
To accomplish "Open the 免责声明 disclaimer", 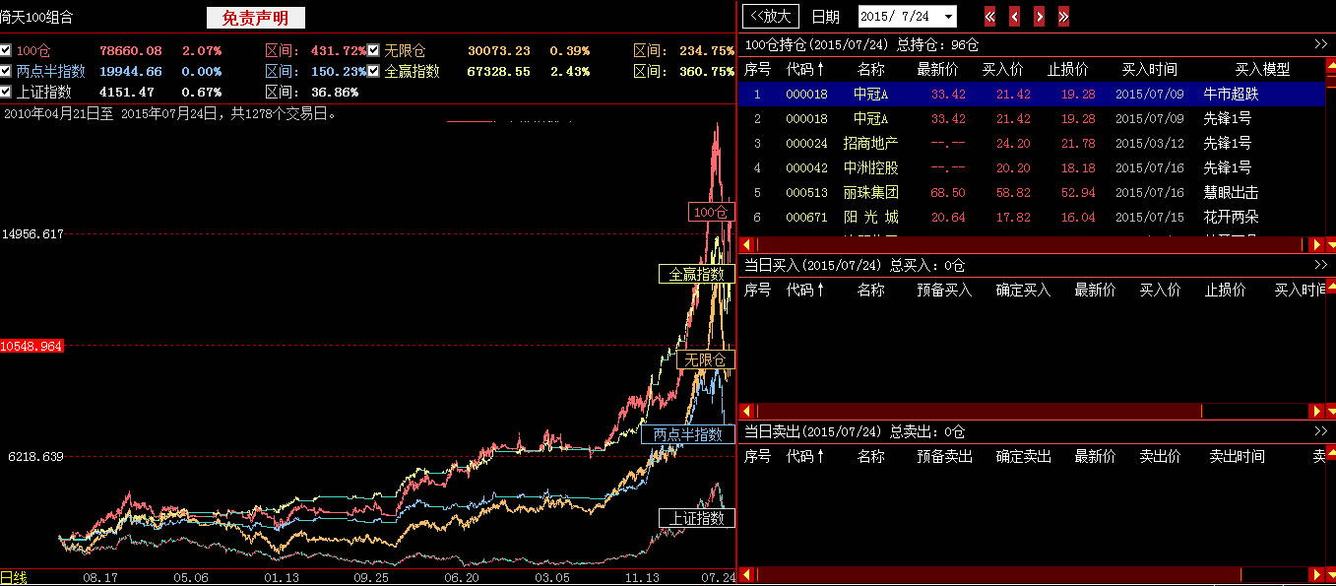I will 256,18.
